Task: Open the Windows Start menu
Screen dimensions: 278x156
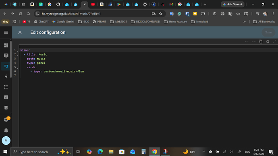Action: pos(5,152)
